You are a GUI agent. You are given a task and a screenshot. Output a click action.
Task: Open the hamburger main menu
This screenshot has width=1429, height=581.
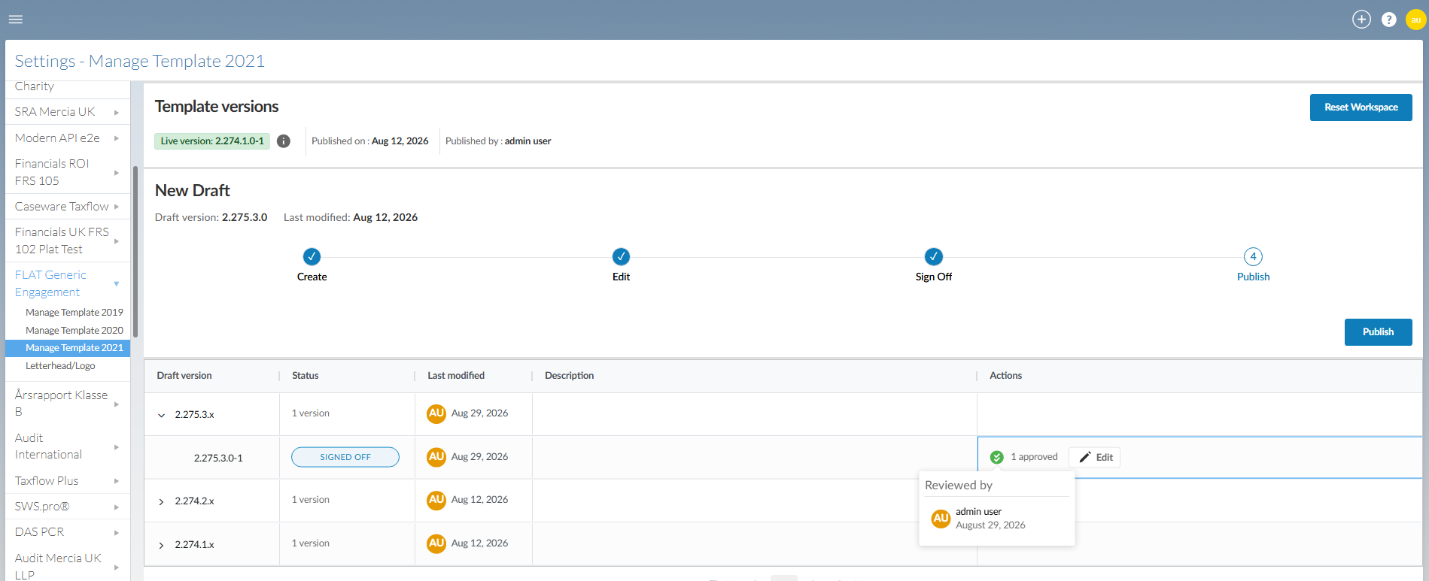point(16,20)
